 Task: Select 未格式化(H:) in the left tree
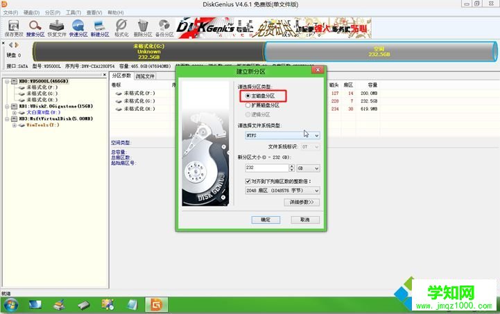(x=42, y=100)
